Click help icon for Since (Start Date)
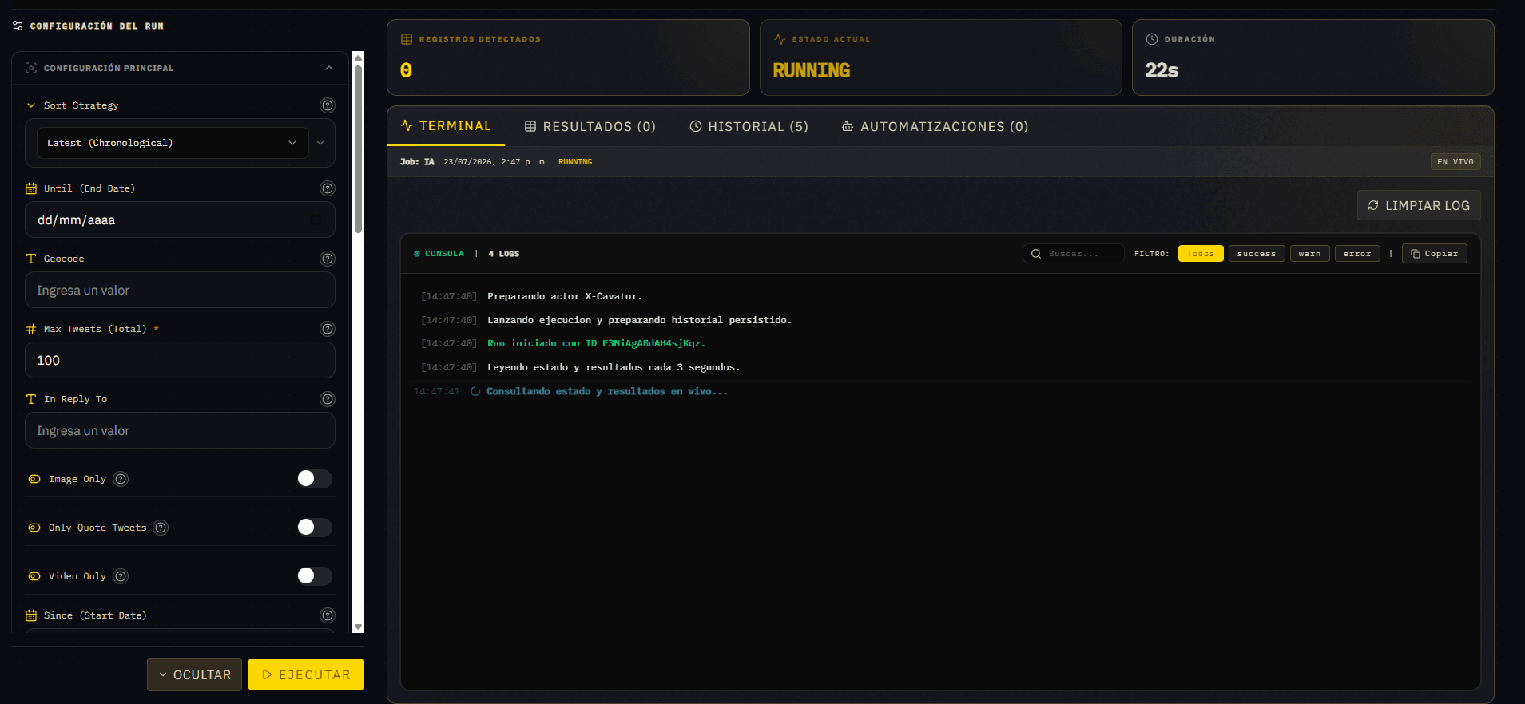The width and height of the screenshot is (1525, 704). coord(328,615)
